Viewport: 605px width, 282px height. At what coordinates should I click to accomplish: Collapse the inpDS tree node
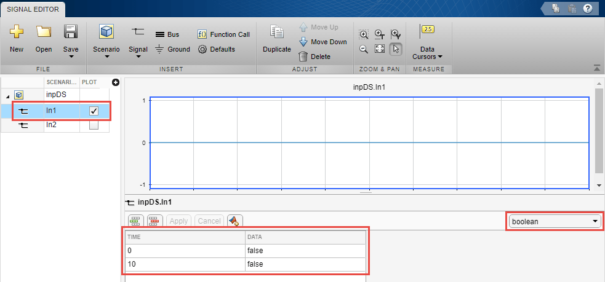coord(8,96)
